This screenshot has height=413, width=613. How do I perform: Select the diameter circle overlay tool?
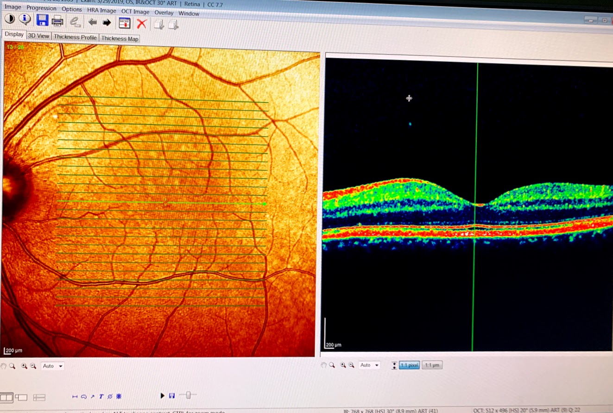pos(110,396)
